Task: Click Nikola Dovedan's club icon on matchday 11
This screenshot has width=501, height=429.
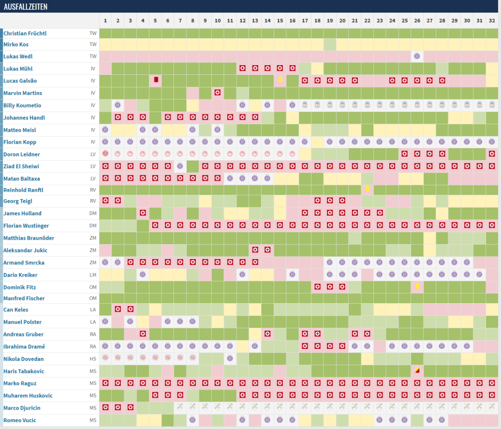Action: [x=230, y=359]
